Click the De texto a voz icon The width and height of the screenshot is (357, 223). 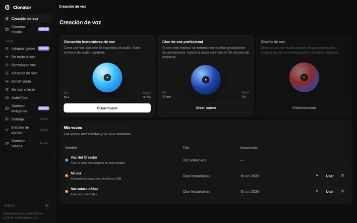[7, 57]
